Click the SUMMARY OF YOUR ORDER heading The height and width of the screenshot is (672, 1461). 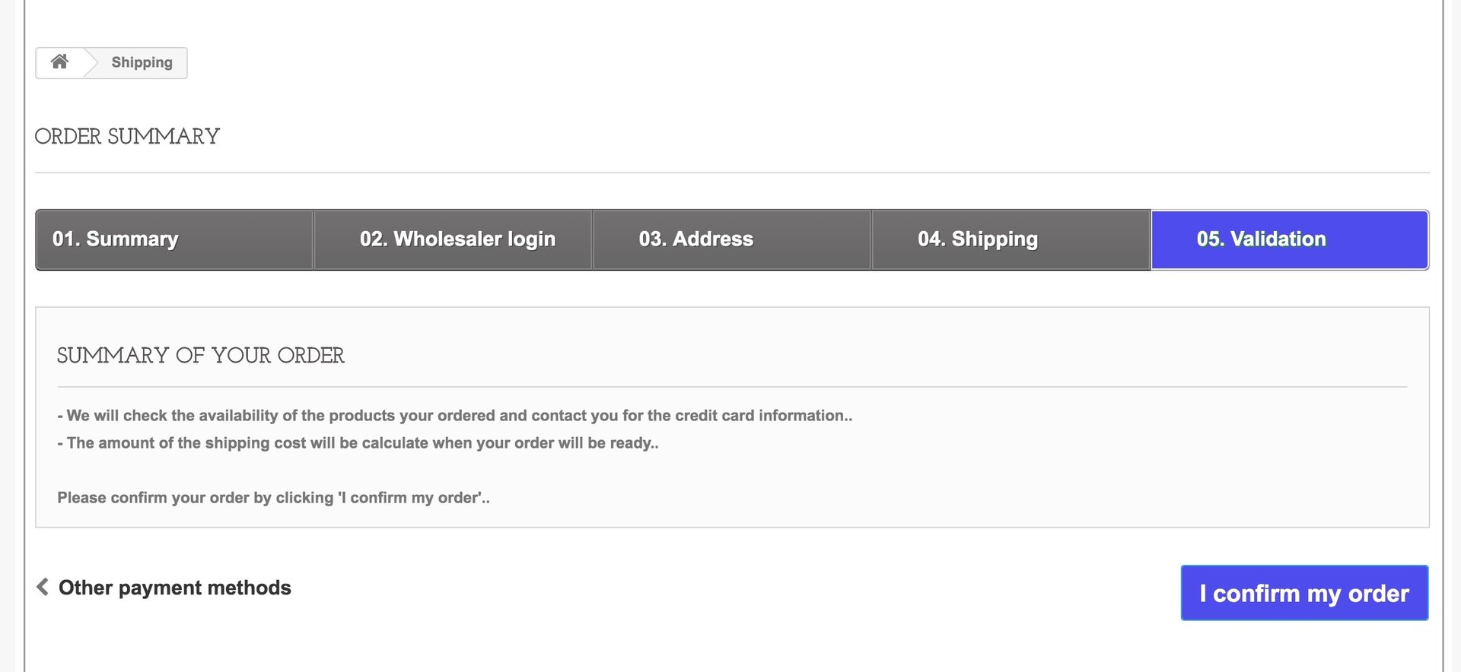(x=200, y=356)
